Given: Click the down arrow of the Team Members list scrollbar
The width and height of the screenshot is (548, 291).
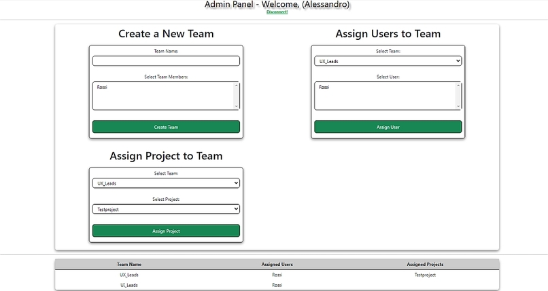Looking at the screenshot, I should (x=236, y=106).
